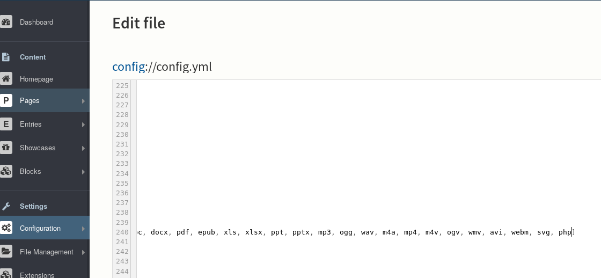Expand the Showcases submenu arrow
601x278 pixels.
[x=83, y=148]
